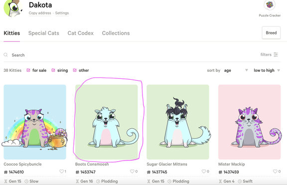Click the clock icon beside Swift
The image size is (287, 185).
(240, 182)
